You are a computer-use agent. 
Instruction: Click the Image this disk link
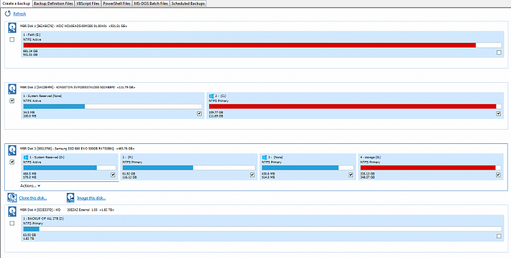click(91, 198)
